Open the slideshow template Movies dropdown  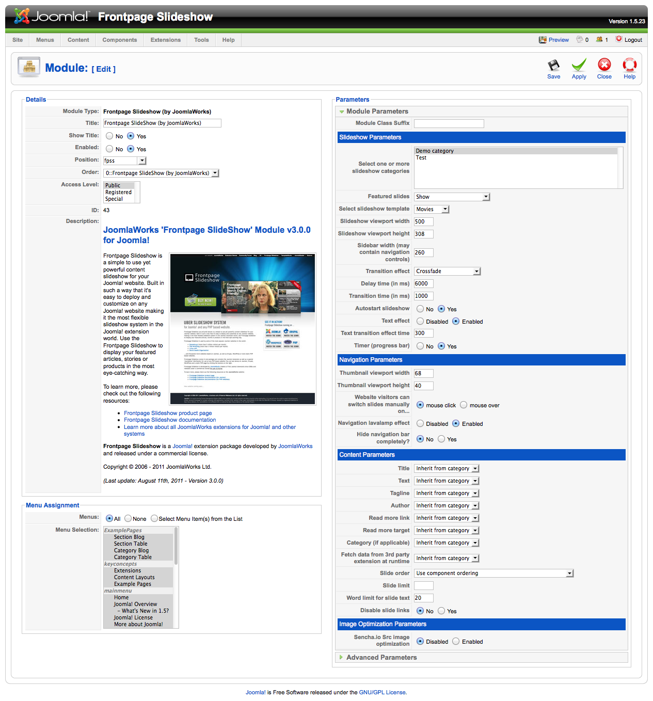coord(432,209)
